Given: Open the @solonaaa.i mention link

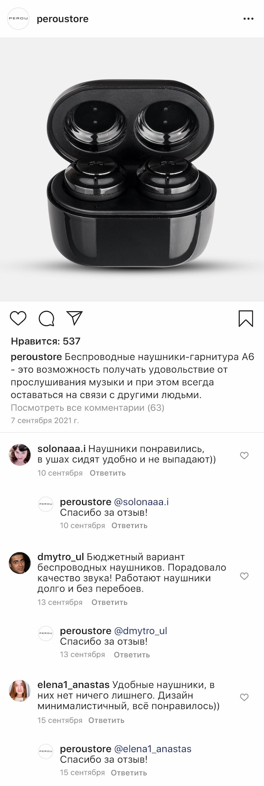Looking at the screenshot, I should 141,502.
